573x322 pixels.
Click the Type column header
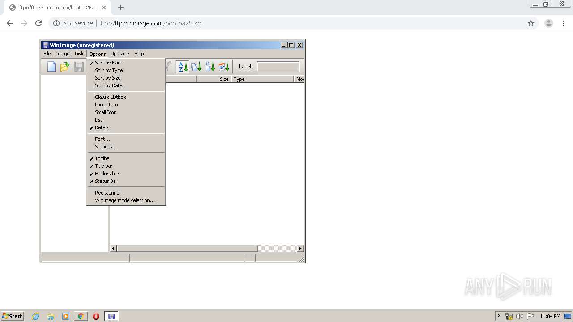263,79
